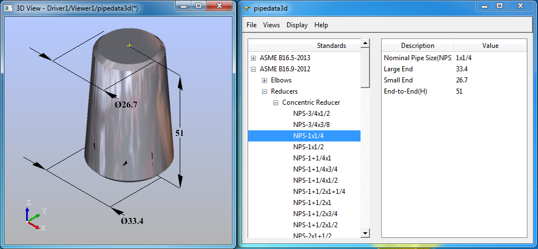Collapse the Concentric Reducer node
This screenshot has height=249, width=538.
point(276,102)
